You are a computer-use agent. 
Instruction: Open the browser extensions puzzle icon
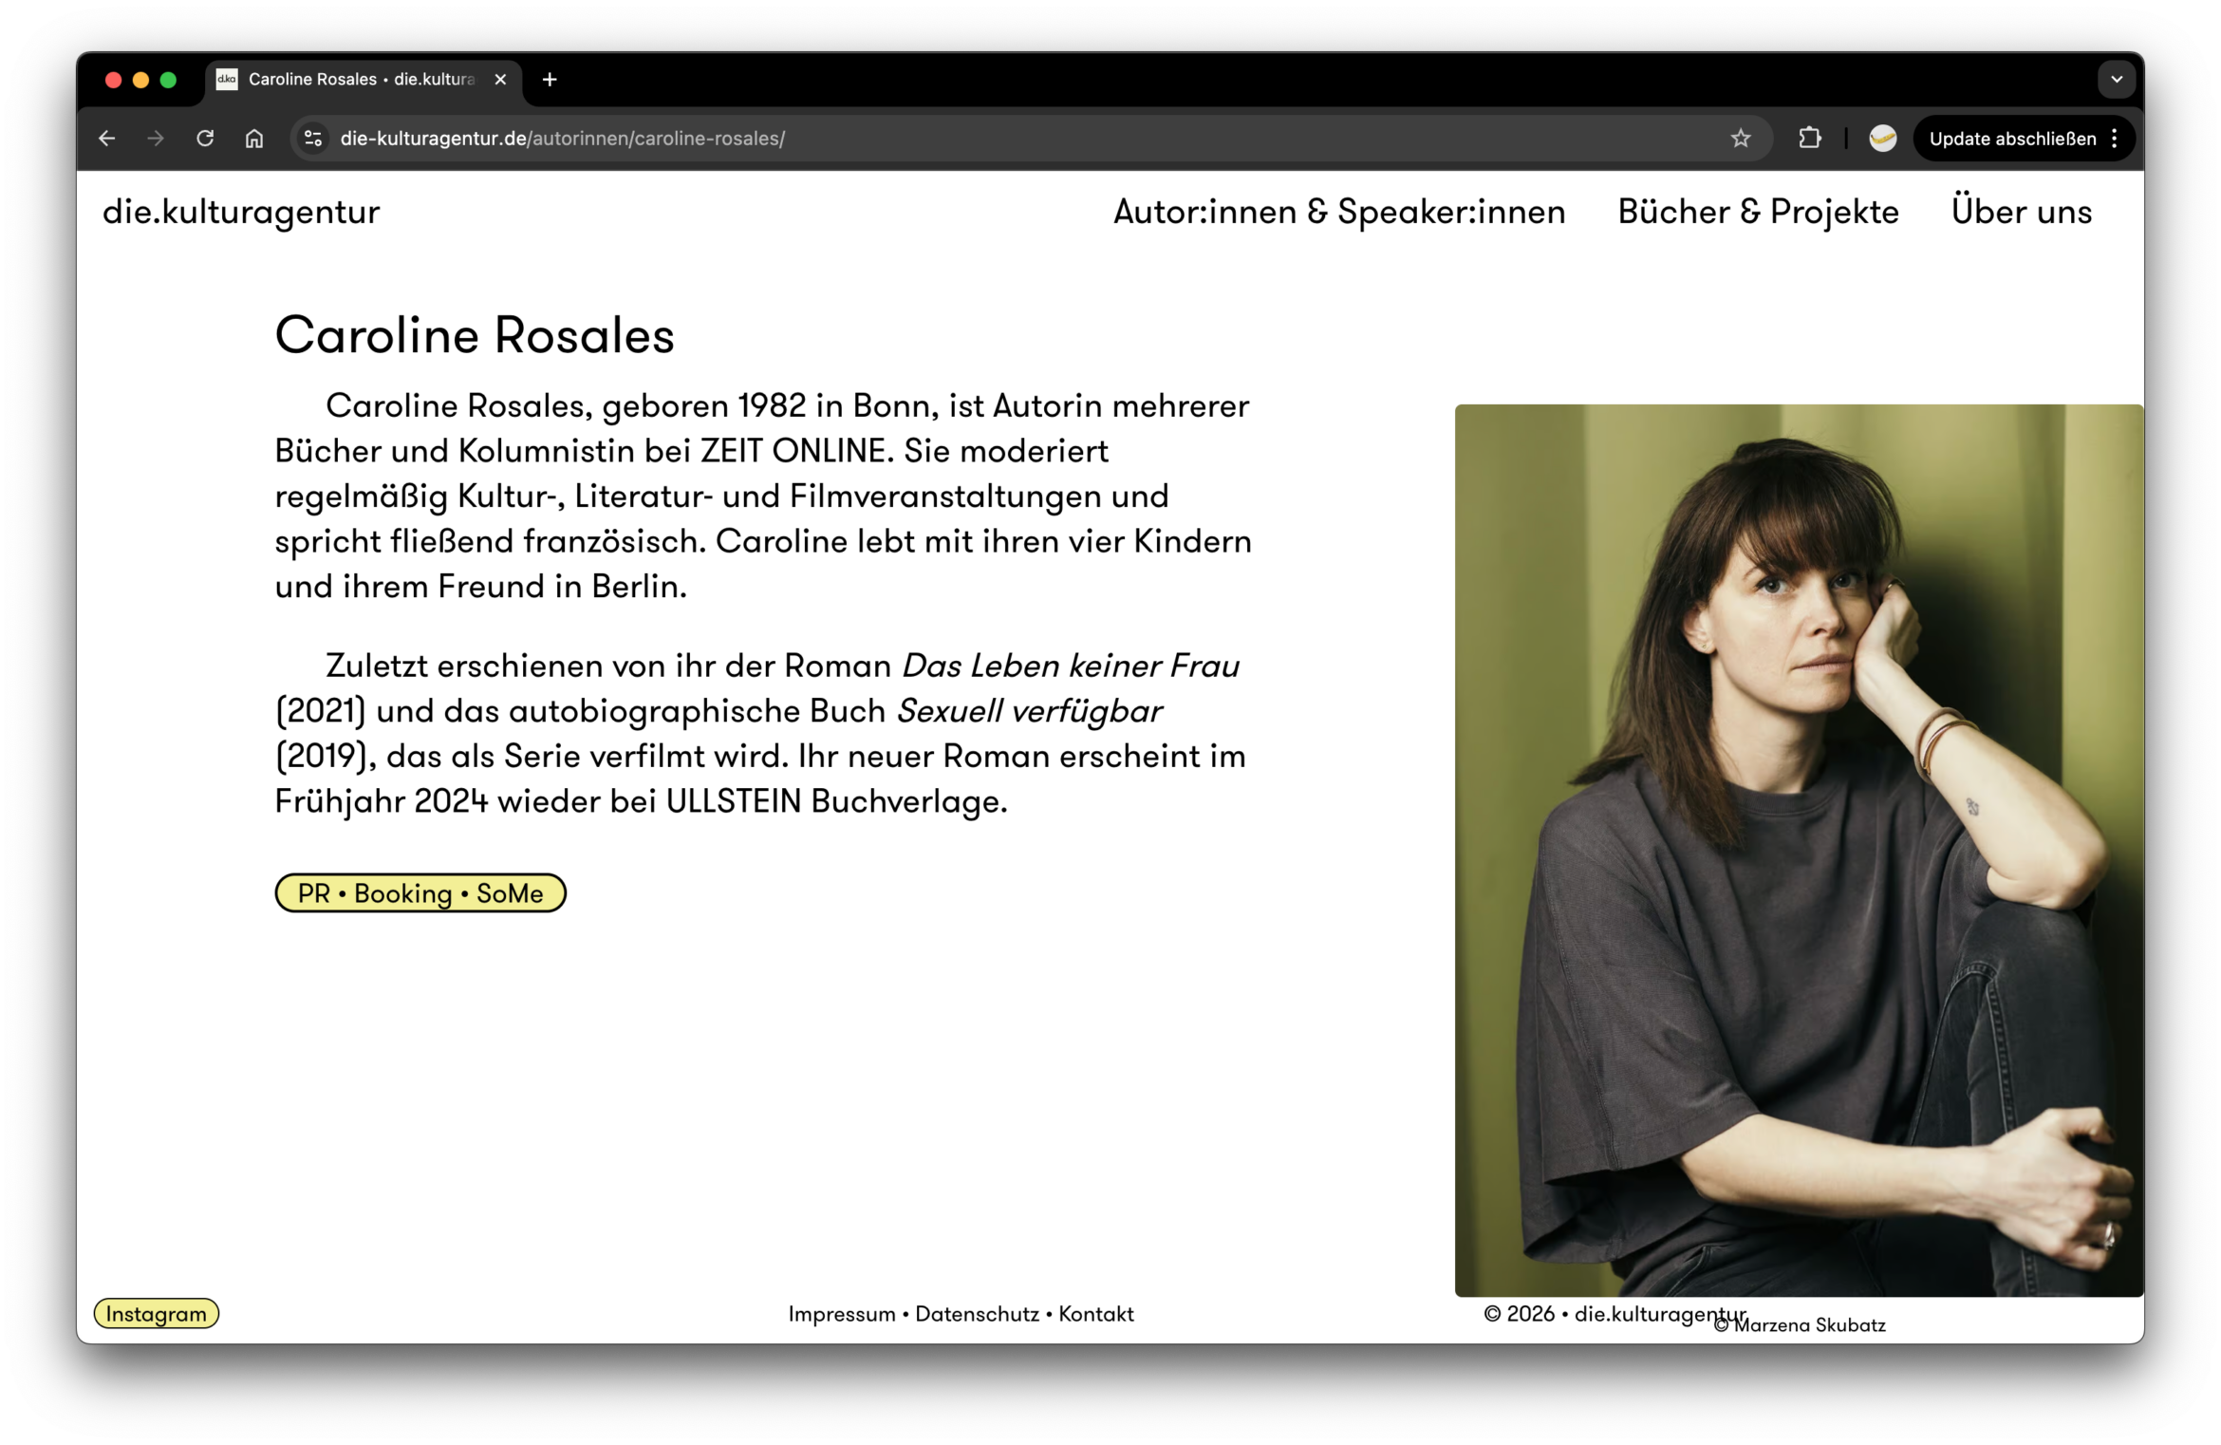point(1809,139)
